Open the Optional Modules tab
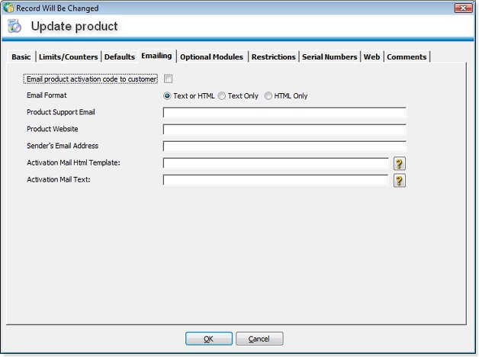The width and height of the screenshot is (479, 357). coord(211,57)
